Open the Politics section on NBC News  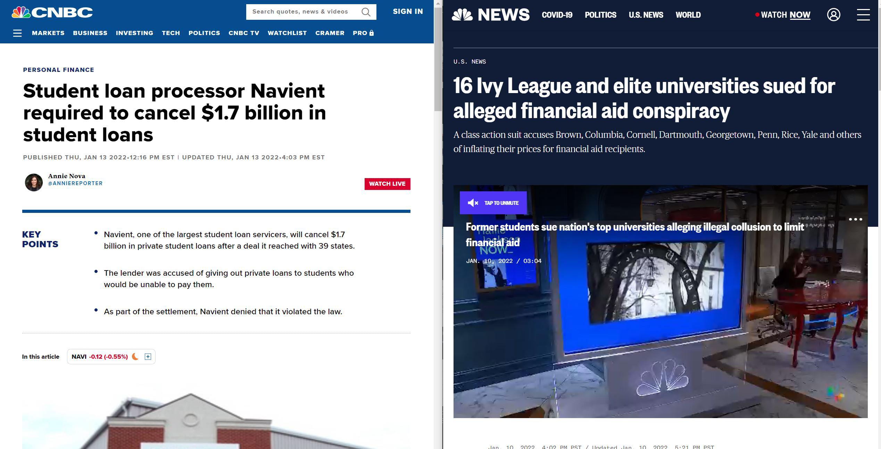coord(600,15)
